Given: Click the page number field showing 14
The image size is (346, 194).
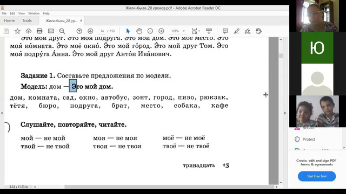Looking at the screenshot, I should [x=102, y=31].
